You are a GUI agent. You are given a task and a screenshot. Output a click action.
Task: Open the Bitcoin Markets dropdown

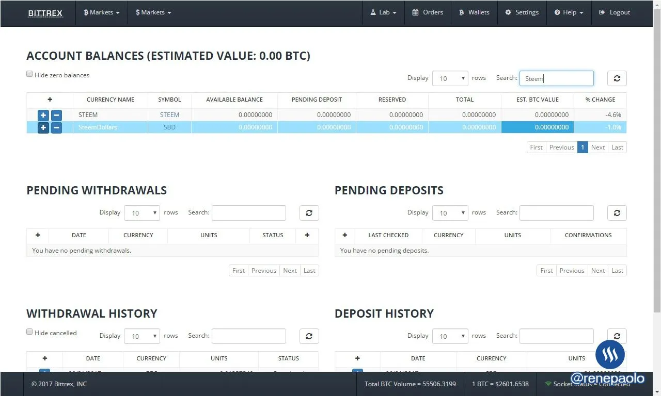coord(102,12)
